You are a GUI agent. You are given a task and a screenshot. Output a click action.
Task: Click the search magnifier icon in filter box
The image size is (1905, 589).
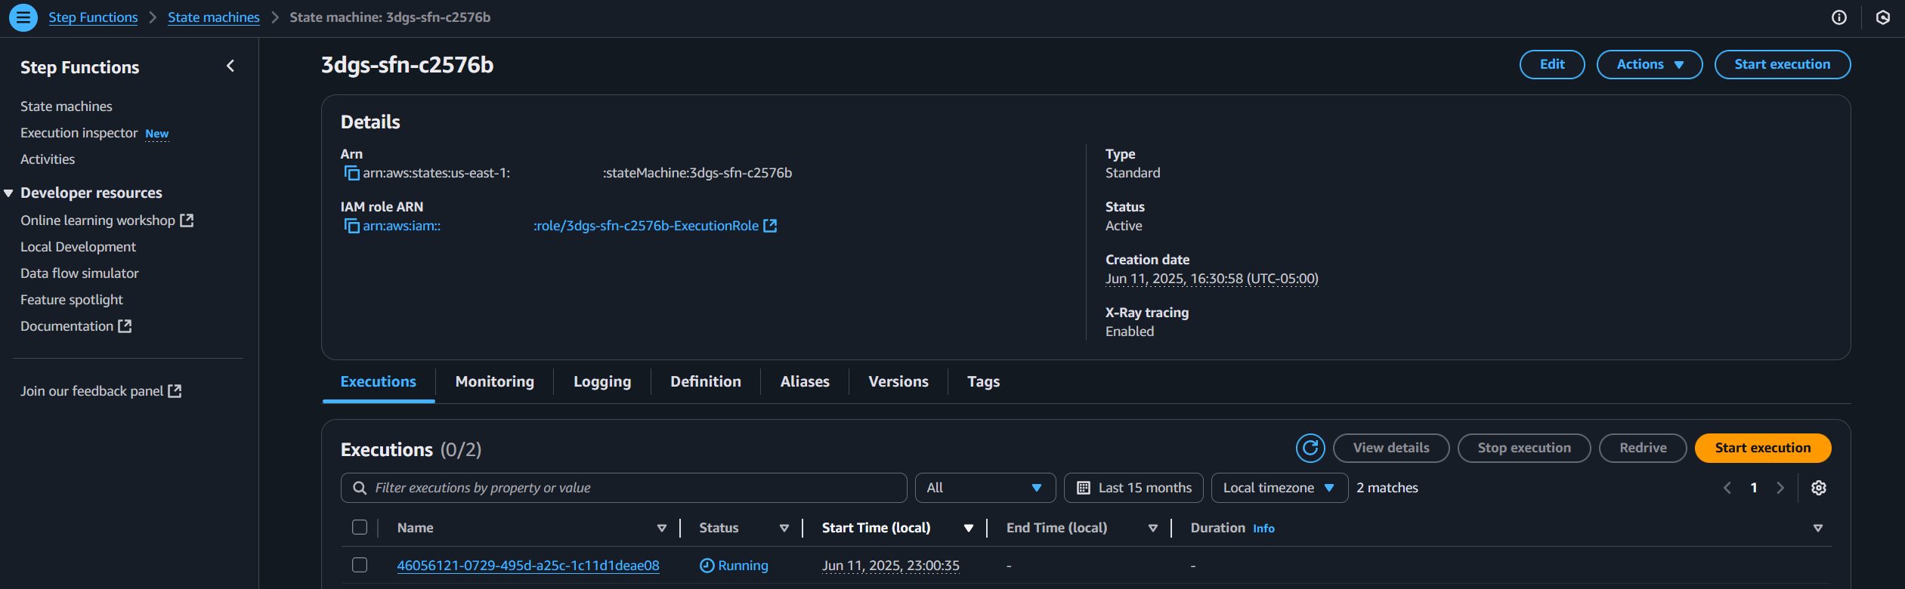pyautogui.click(x=360, y=488)
